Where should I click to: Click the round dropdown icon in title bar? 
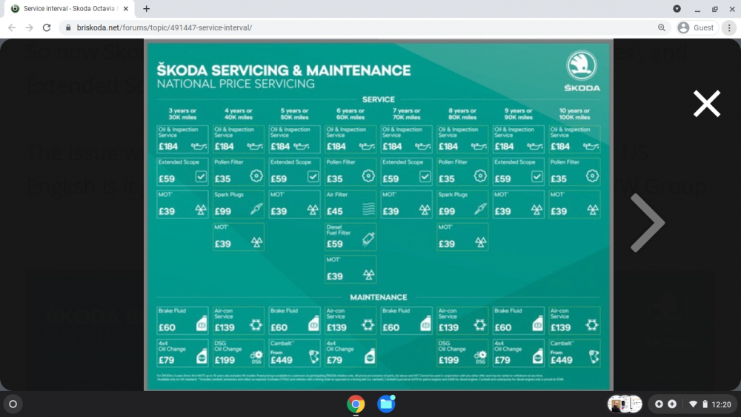[677, 8]
